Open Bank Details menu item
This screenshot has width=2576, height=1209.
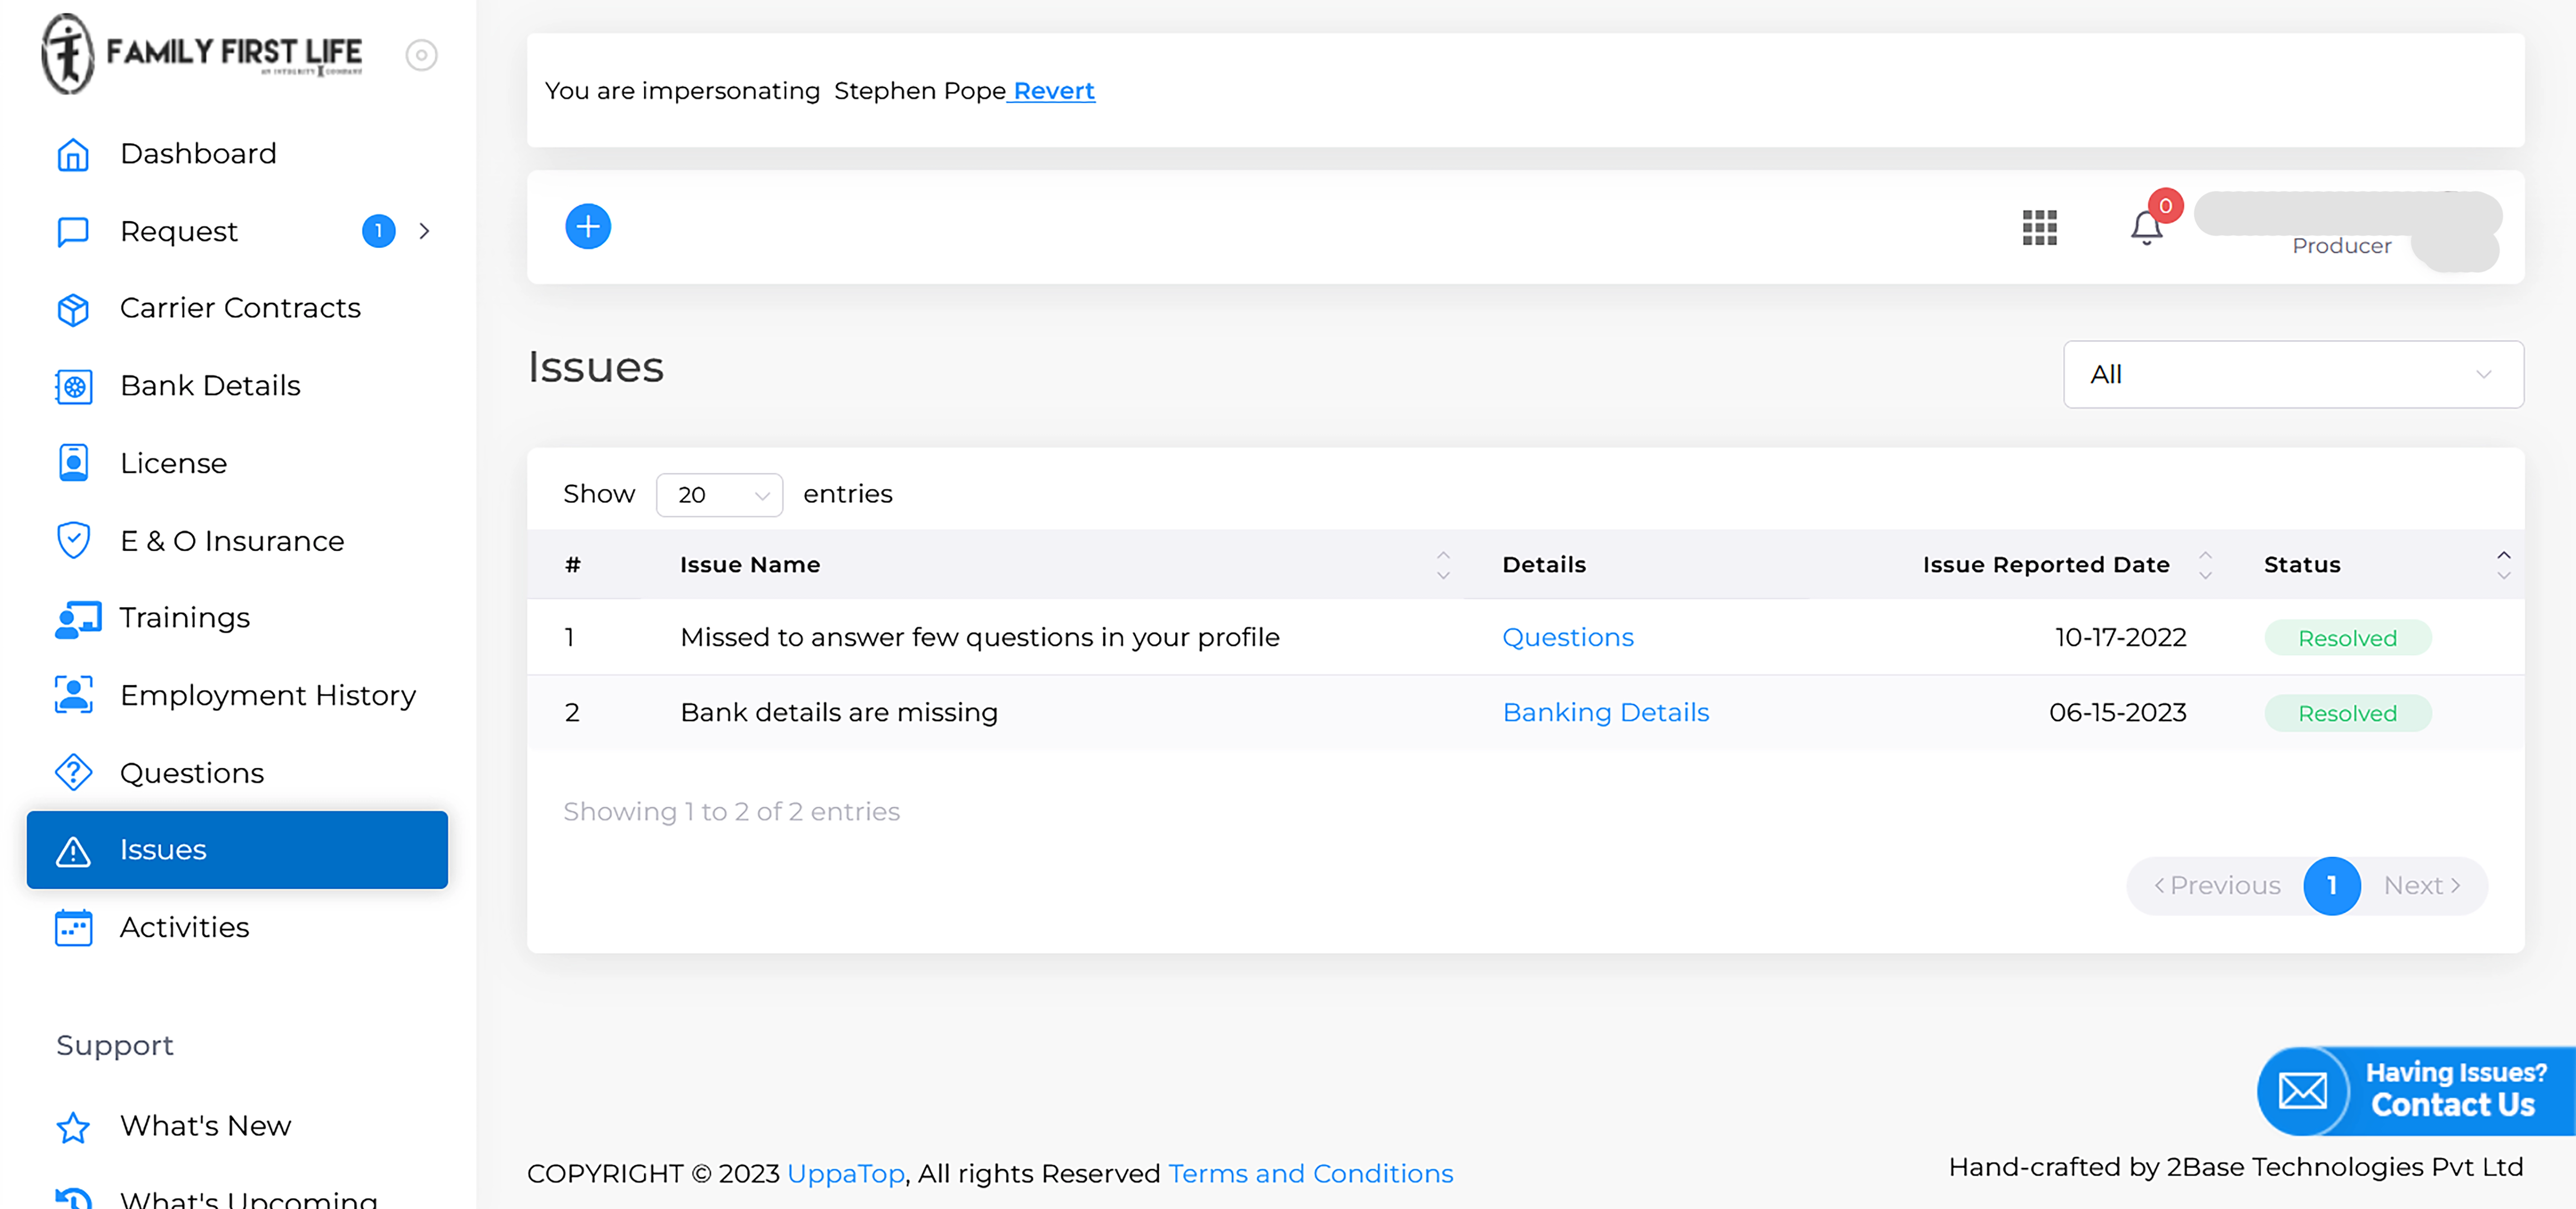[237, 386]
